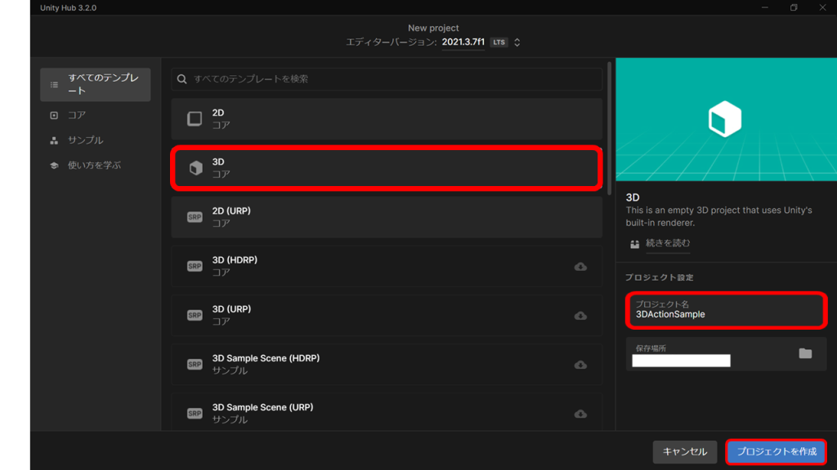837x470 pixels.
Task: Open the サンプル category in sidebar
Action: coord(85,140)
